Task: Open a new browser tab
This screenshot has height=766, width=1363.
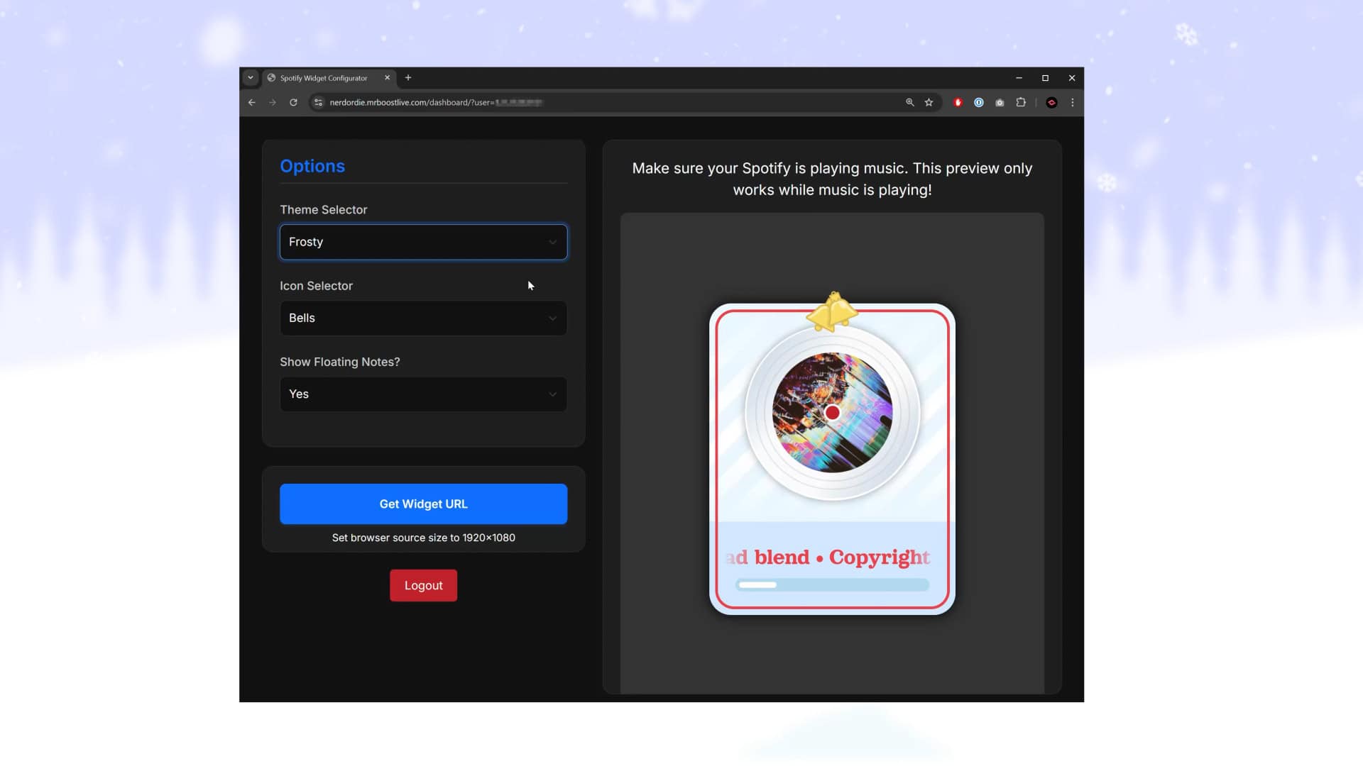Action: (408, 78)
